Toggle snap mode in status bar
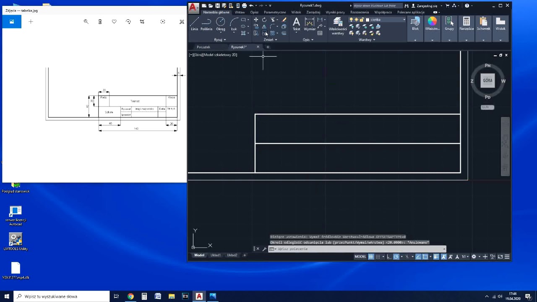Screen dimensions: 537x302 coord(378,257)
